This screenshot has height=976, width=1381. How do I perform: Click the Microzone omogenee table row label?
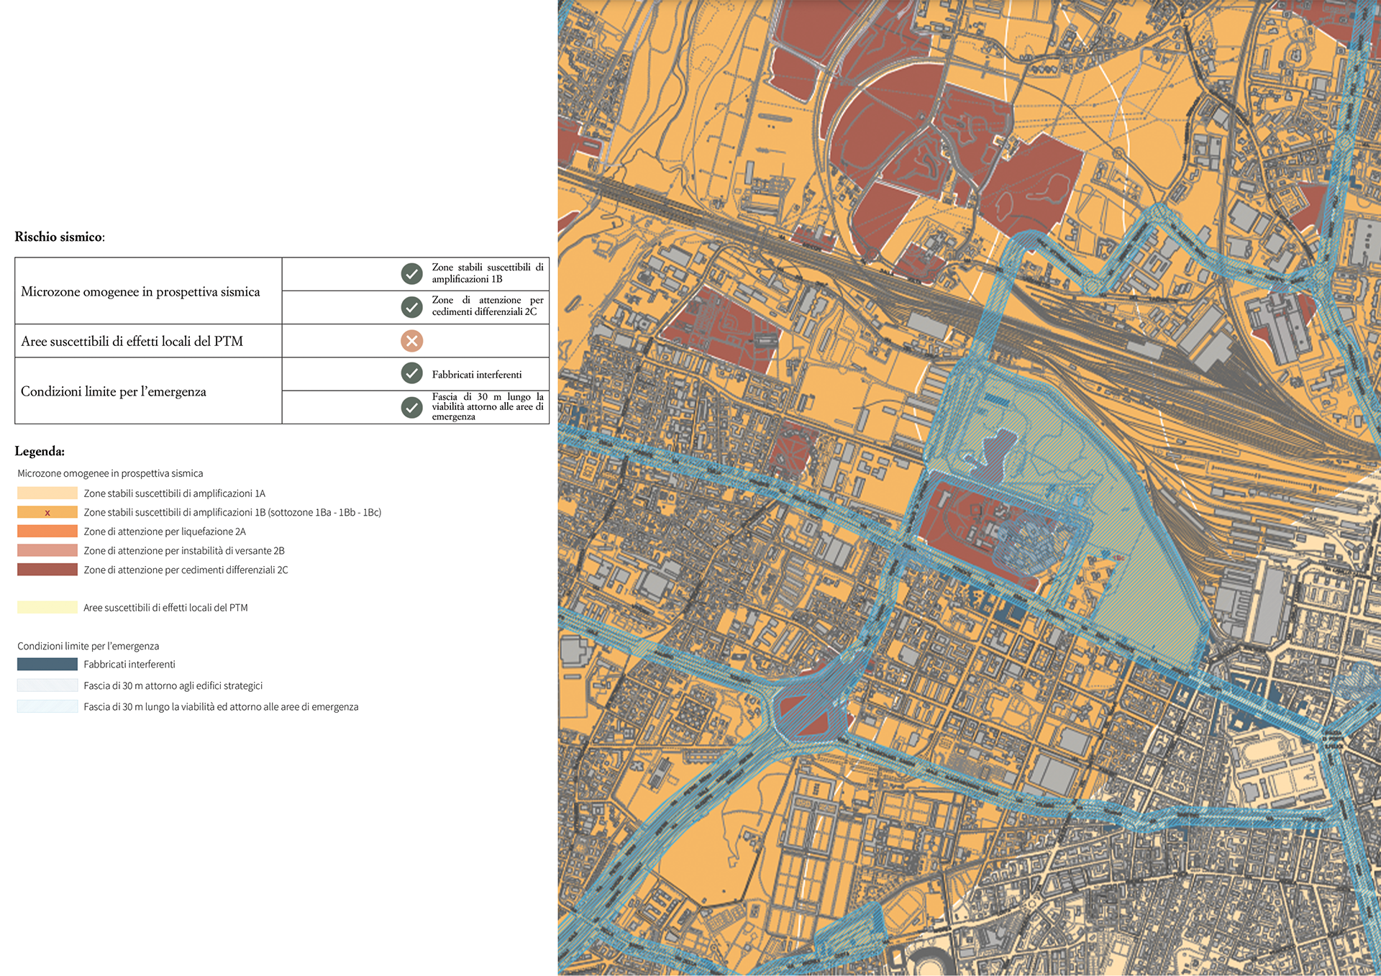pos(140,291)
